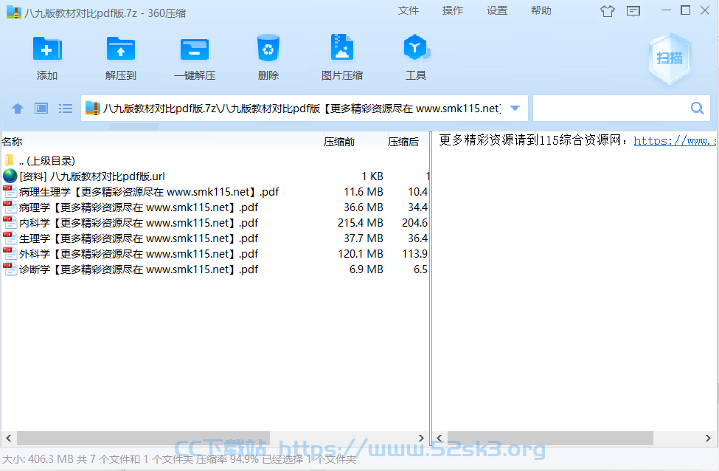Image resolution: width=719 pixels, height=471 pixels.
Task: Sort by the 压缩后 column header
Action: [403, 142]
